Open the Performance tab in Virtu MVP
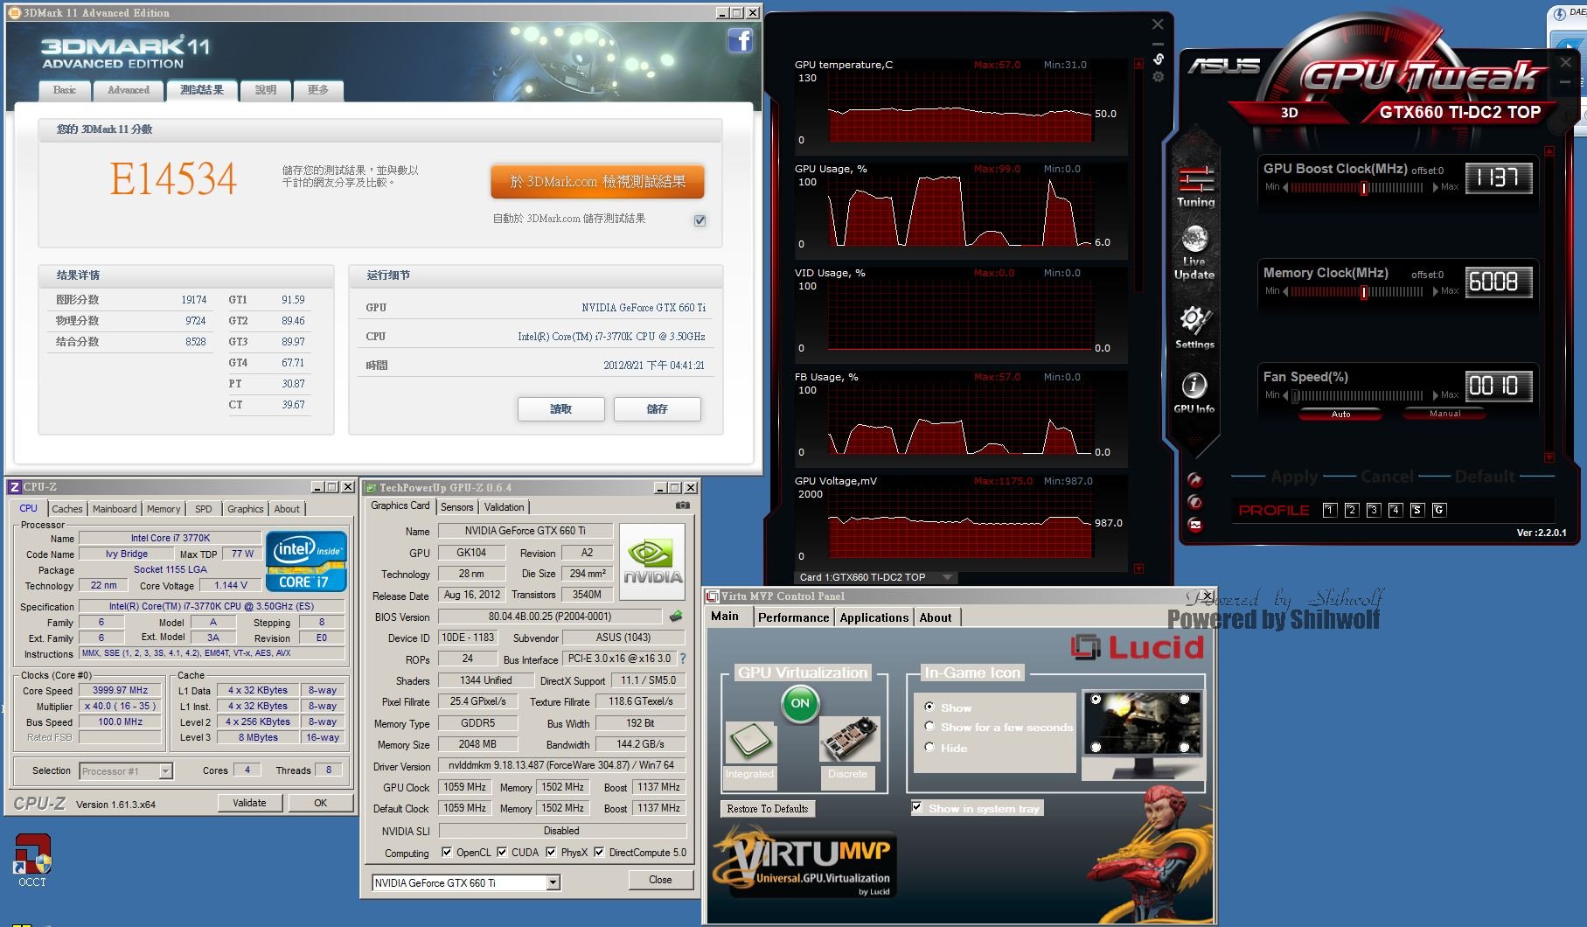Screen dimensions: 1587x927 pos(793,617)
